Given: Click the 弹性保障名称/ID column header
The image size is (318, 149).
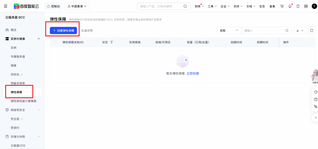Looking at the screenshot, I should tap(73, 42).
